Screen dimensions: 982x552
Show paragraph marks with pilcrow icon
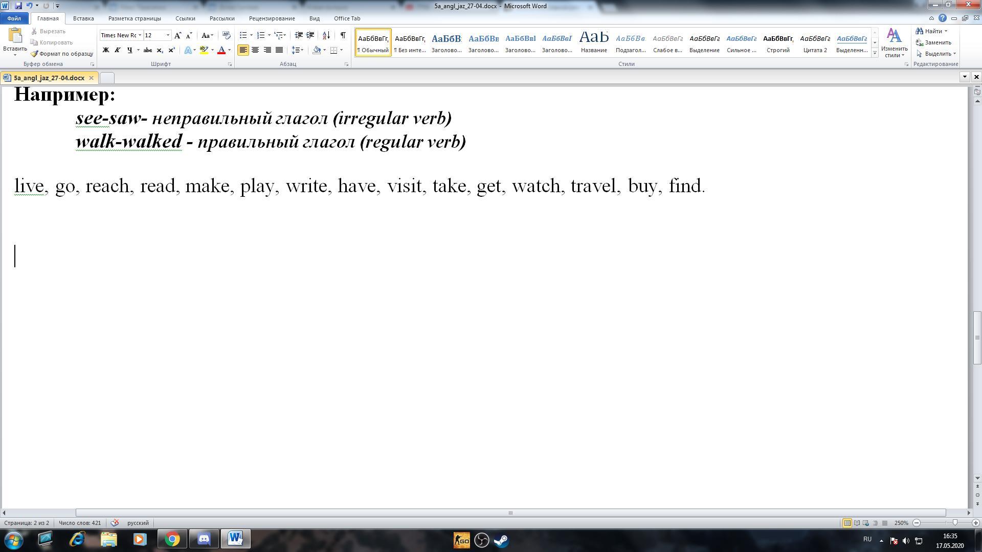(x=343, y=35)
